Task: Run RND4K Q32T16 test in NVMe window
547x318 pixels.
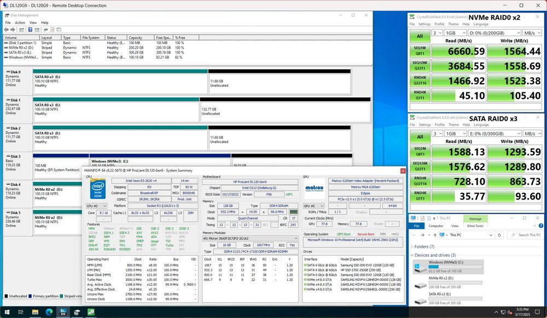Action: coord(420,80)
